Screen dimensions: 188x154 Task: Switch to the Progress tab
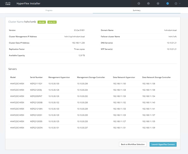coord(49,10)
